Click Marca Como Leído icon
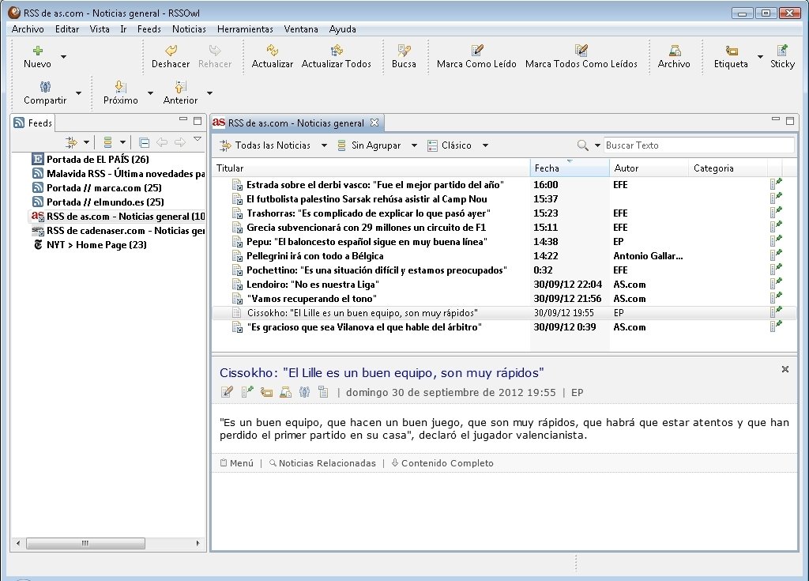The image size is (809, 581). click(x=476, y=51)
